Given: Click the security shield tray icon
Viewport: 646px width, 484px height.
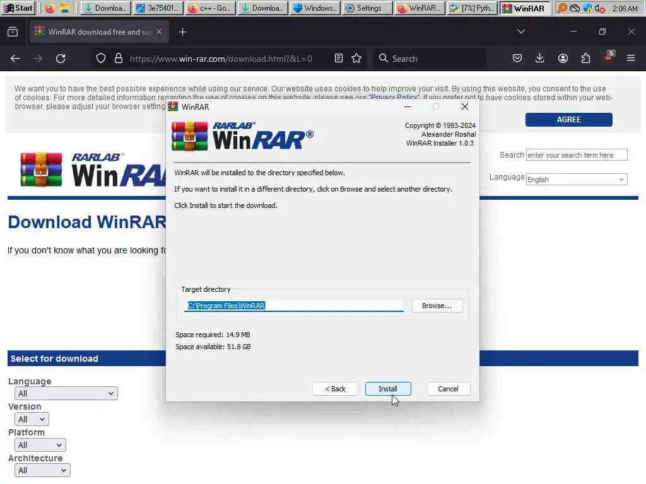Looking at the screenshot, I should [x=587, y=8].
